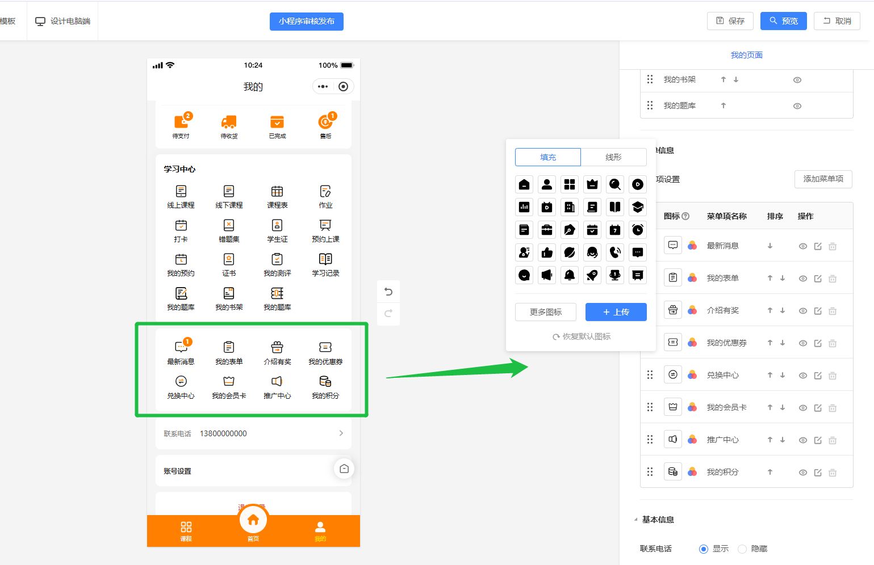This screenshot has height=565, width=874.
Task: Collapse the 基本信息 section
Action: 635,520
